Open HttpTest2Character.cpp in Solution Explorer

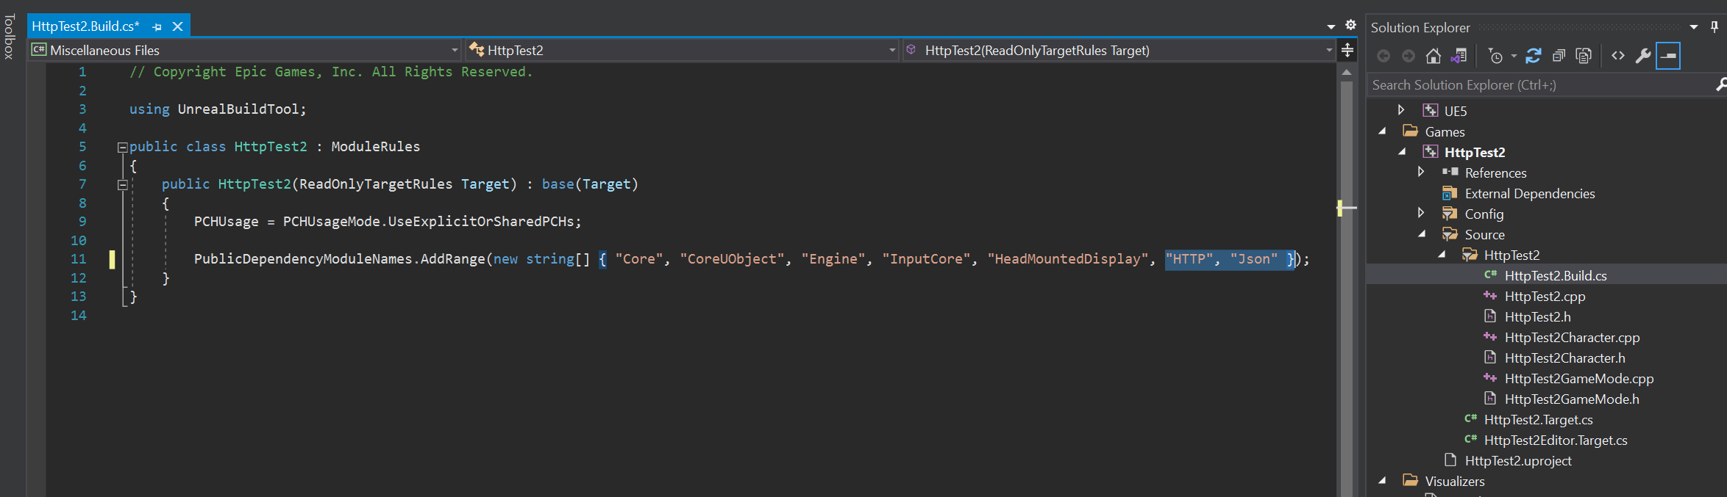(1572, 338)
